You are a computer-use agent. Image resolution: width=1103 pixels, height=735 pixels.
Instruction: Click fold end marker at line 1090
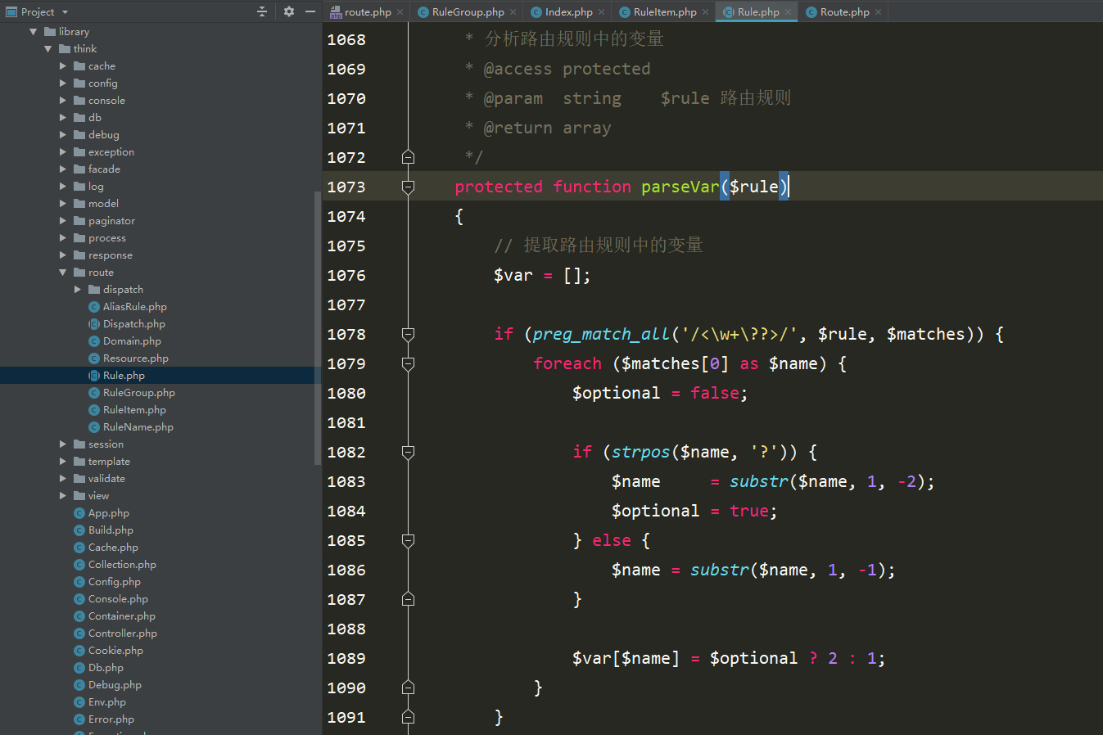click(x=408, y=688)
